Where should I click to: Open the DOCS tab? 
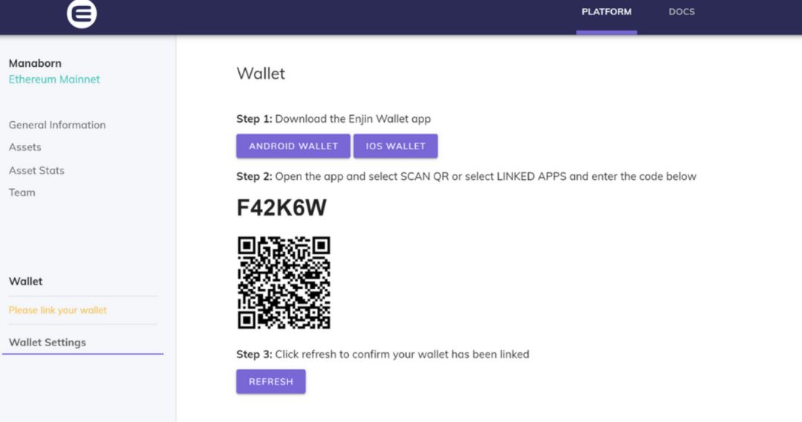coord(681,12)
